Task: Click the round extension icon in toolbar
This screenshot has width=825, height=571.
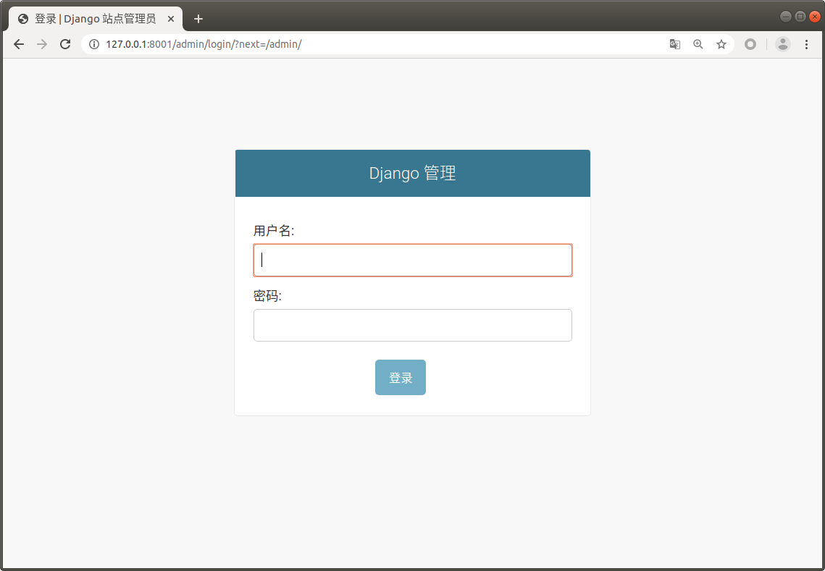Action: [x=750, y=44]
